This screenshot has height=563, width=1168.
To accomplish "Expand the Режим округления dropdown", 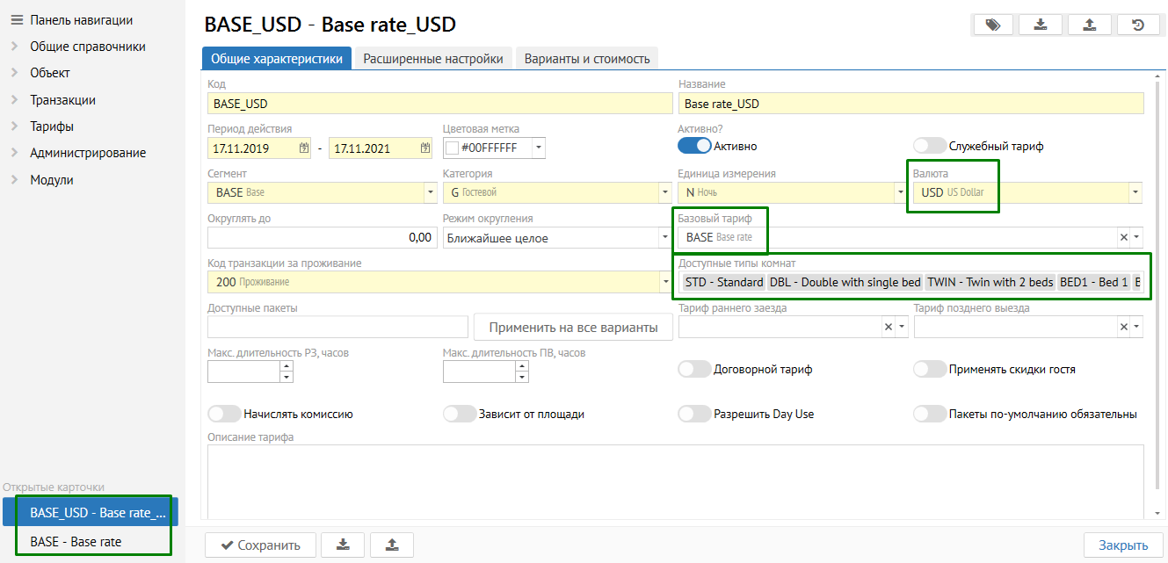I will pyautogui.click(x=664, y=237).
